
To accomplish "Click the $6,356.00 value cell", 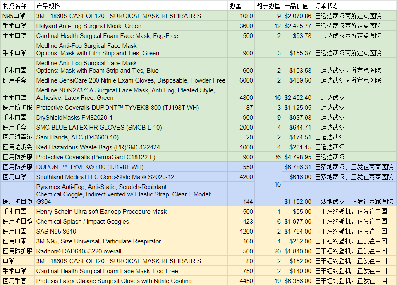I will 297,281.
